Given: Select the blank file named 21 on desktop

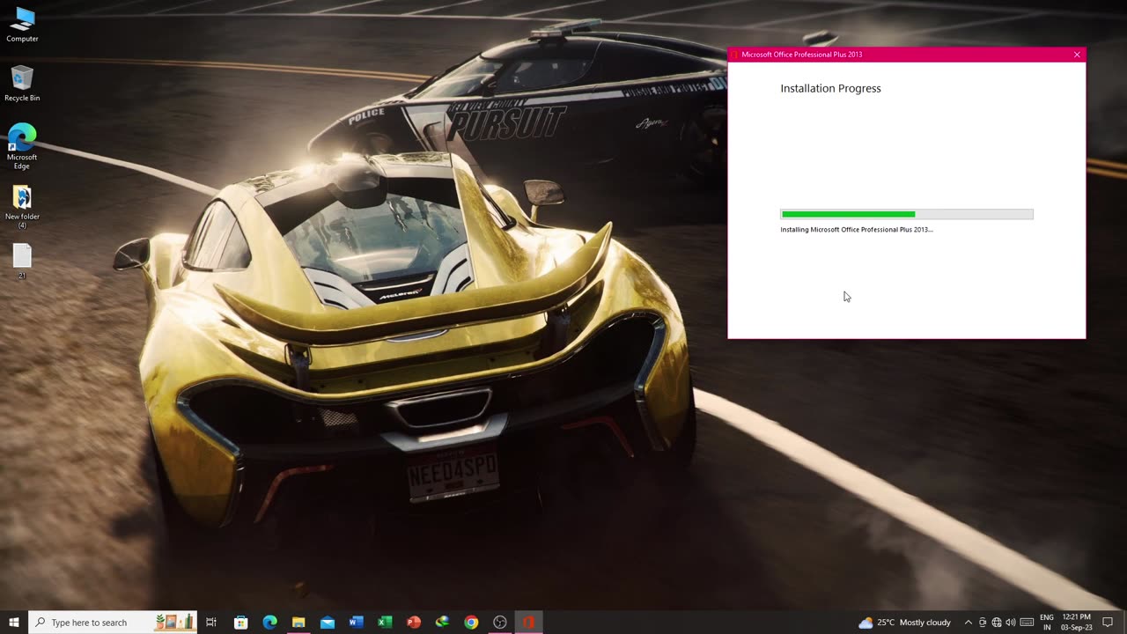Looking at the screenshot, I should [x=22, y=262].
